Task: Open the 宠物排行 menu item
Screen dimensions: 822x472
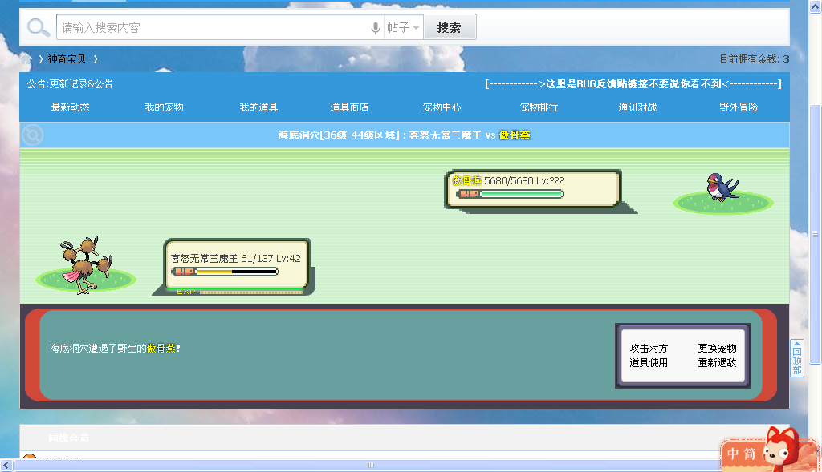Action: click(x=539, y=107)
